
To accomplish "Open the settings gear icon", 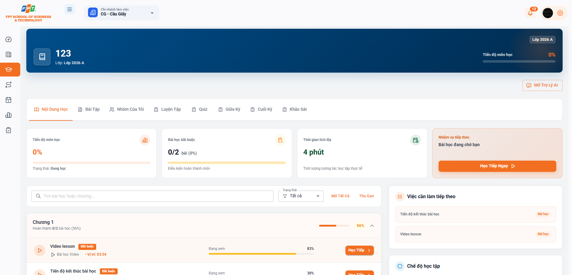I will point(560,13).
